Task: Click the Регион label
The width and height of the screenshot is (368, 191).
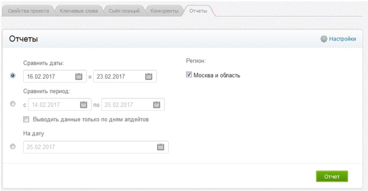Action: (x=196, y=61)
